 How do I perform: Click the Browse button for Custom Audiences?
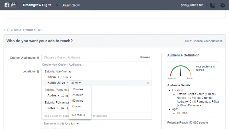coord(145,57)
